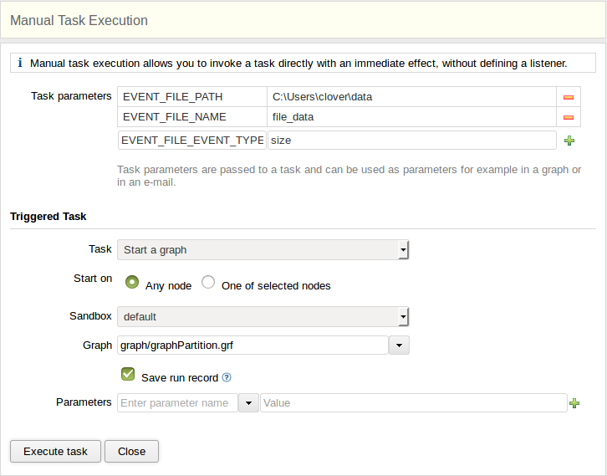Remove the EVENT_FILE_PATH parameter row

click(569, 97)
